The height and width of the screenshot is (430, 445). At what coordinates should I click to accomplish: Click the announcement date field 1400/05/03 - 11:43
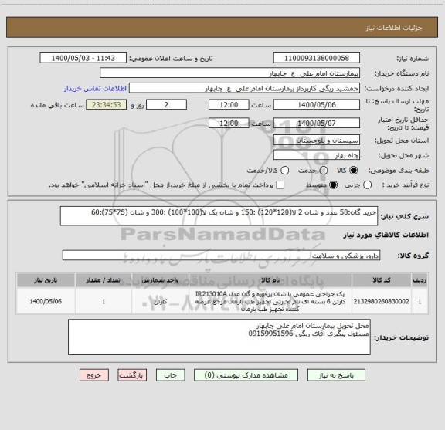tap(83, 58)
